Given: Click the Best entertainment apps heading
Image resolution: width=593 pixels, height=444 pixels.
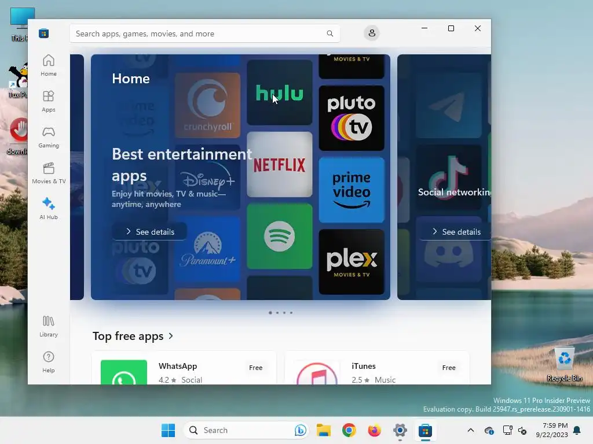Looking at the screenshot, I should click(181, 165).
